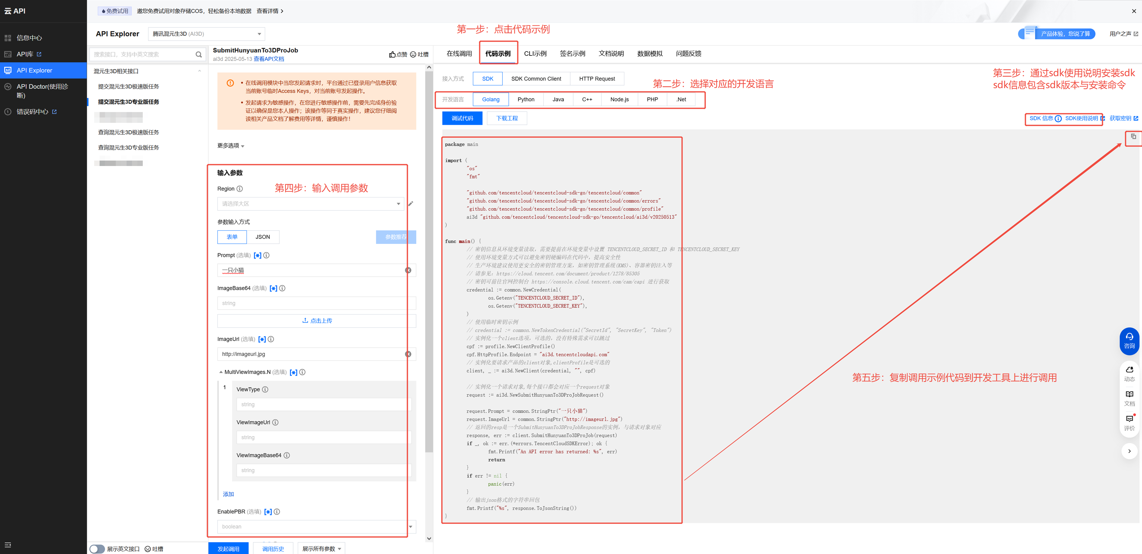Open the 腾讯混元生3D product dropdown
Screen dimensions: 1142x554
[206, 34]
